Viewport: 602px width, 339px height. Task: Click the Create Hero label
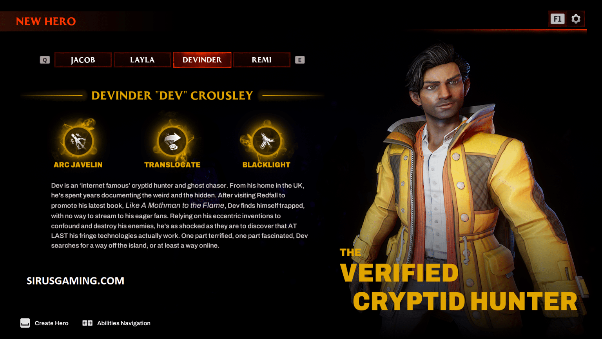coord(52,323)
